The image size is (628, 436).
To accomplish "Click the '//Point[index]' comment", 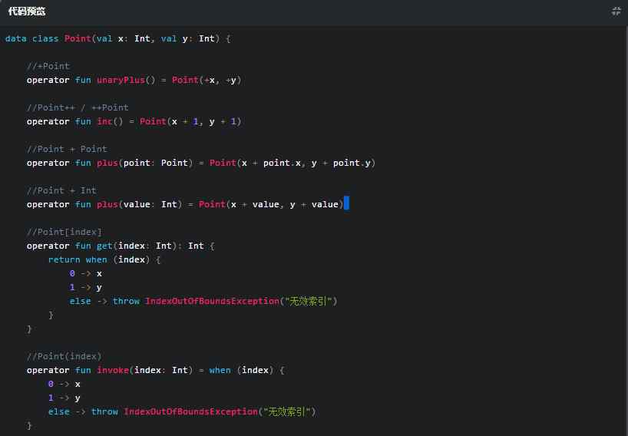I will (x=64, y=232).
